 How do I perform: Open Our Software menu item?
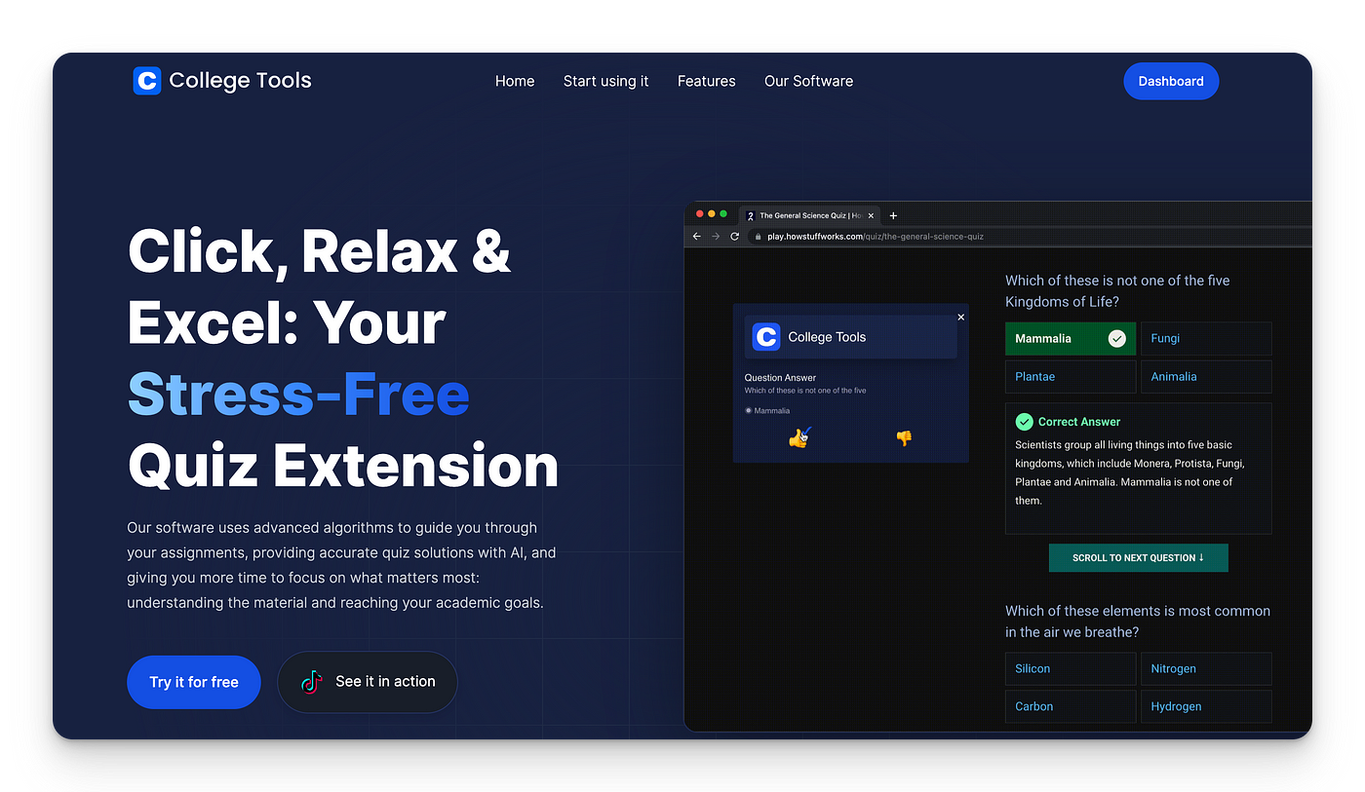click(x=808, y=81)
